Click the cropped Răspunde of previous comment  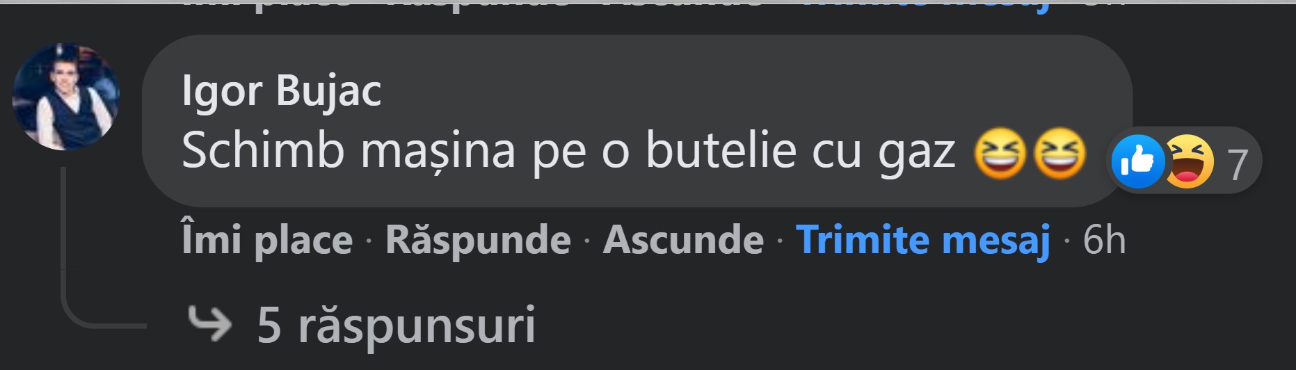(478, 6)
